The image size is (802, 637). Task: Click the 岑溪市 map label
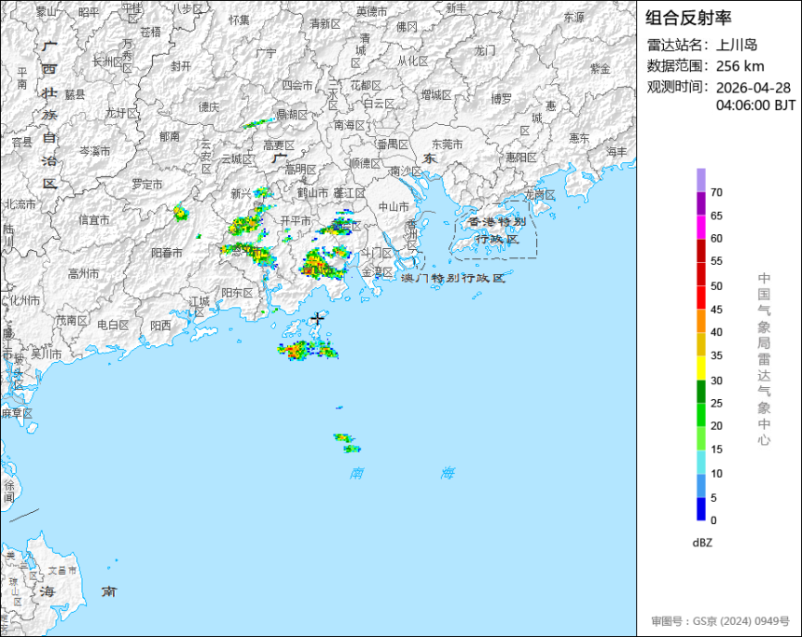pyautogui.click(x=94, y=151)
